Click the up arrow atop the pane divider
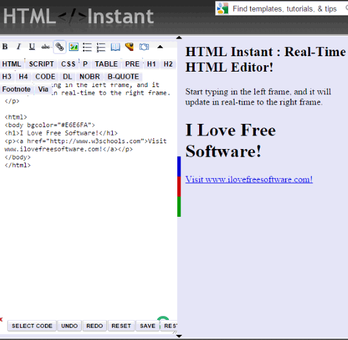The width and height of the screenshot is (348, 340). [179, 37]
